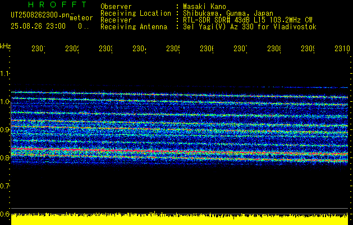Click the yellow signal level bar graph
The width and height of the screenshot is (353, 225).
(x=180, y=218)
